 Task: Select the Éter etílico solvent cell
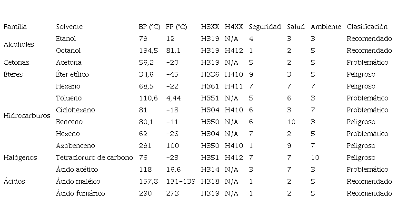(72, 74)
